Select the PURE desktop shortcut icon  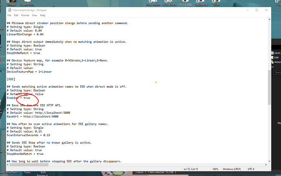pos(217,3)
